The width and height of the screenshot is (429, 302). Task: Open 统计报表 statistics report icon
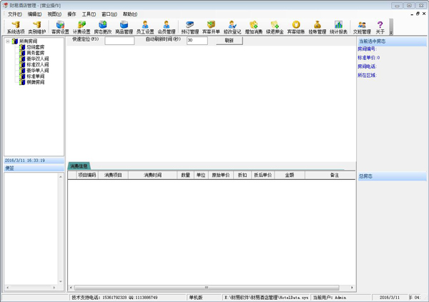click(338, 27)
